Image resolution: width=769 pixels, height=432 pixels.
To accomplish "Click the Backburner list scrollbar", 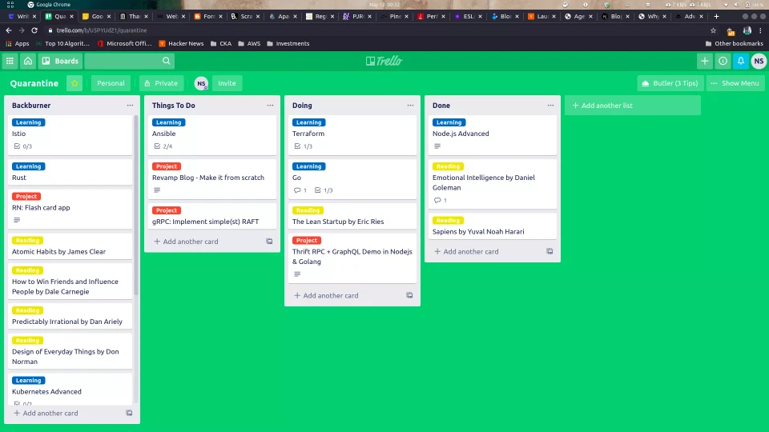I will click(x=136, y=206).
